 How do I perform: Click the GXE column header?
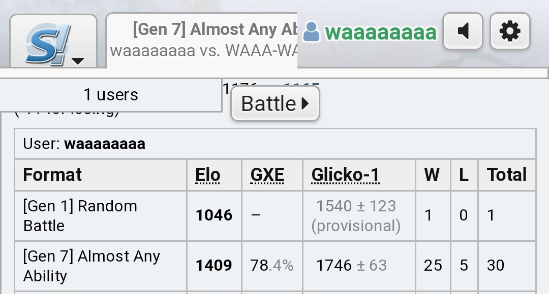point(267,174)
